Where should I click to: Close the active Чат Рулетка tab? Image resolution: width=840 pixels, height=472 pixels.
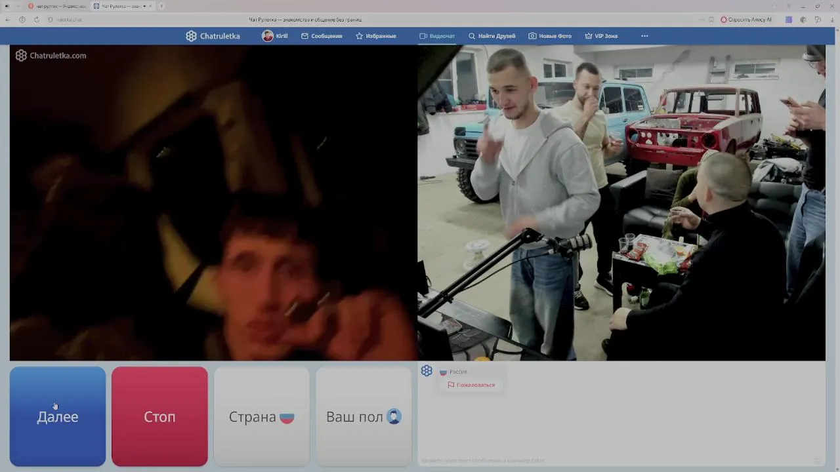point(150,6)
